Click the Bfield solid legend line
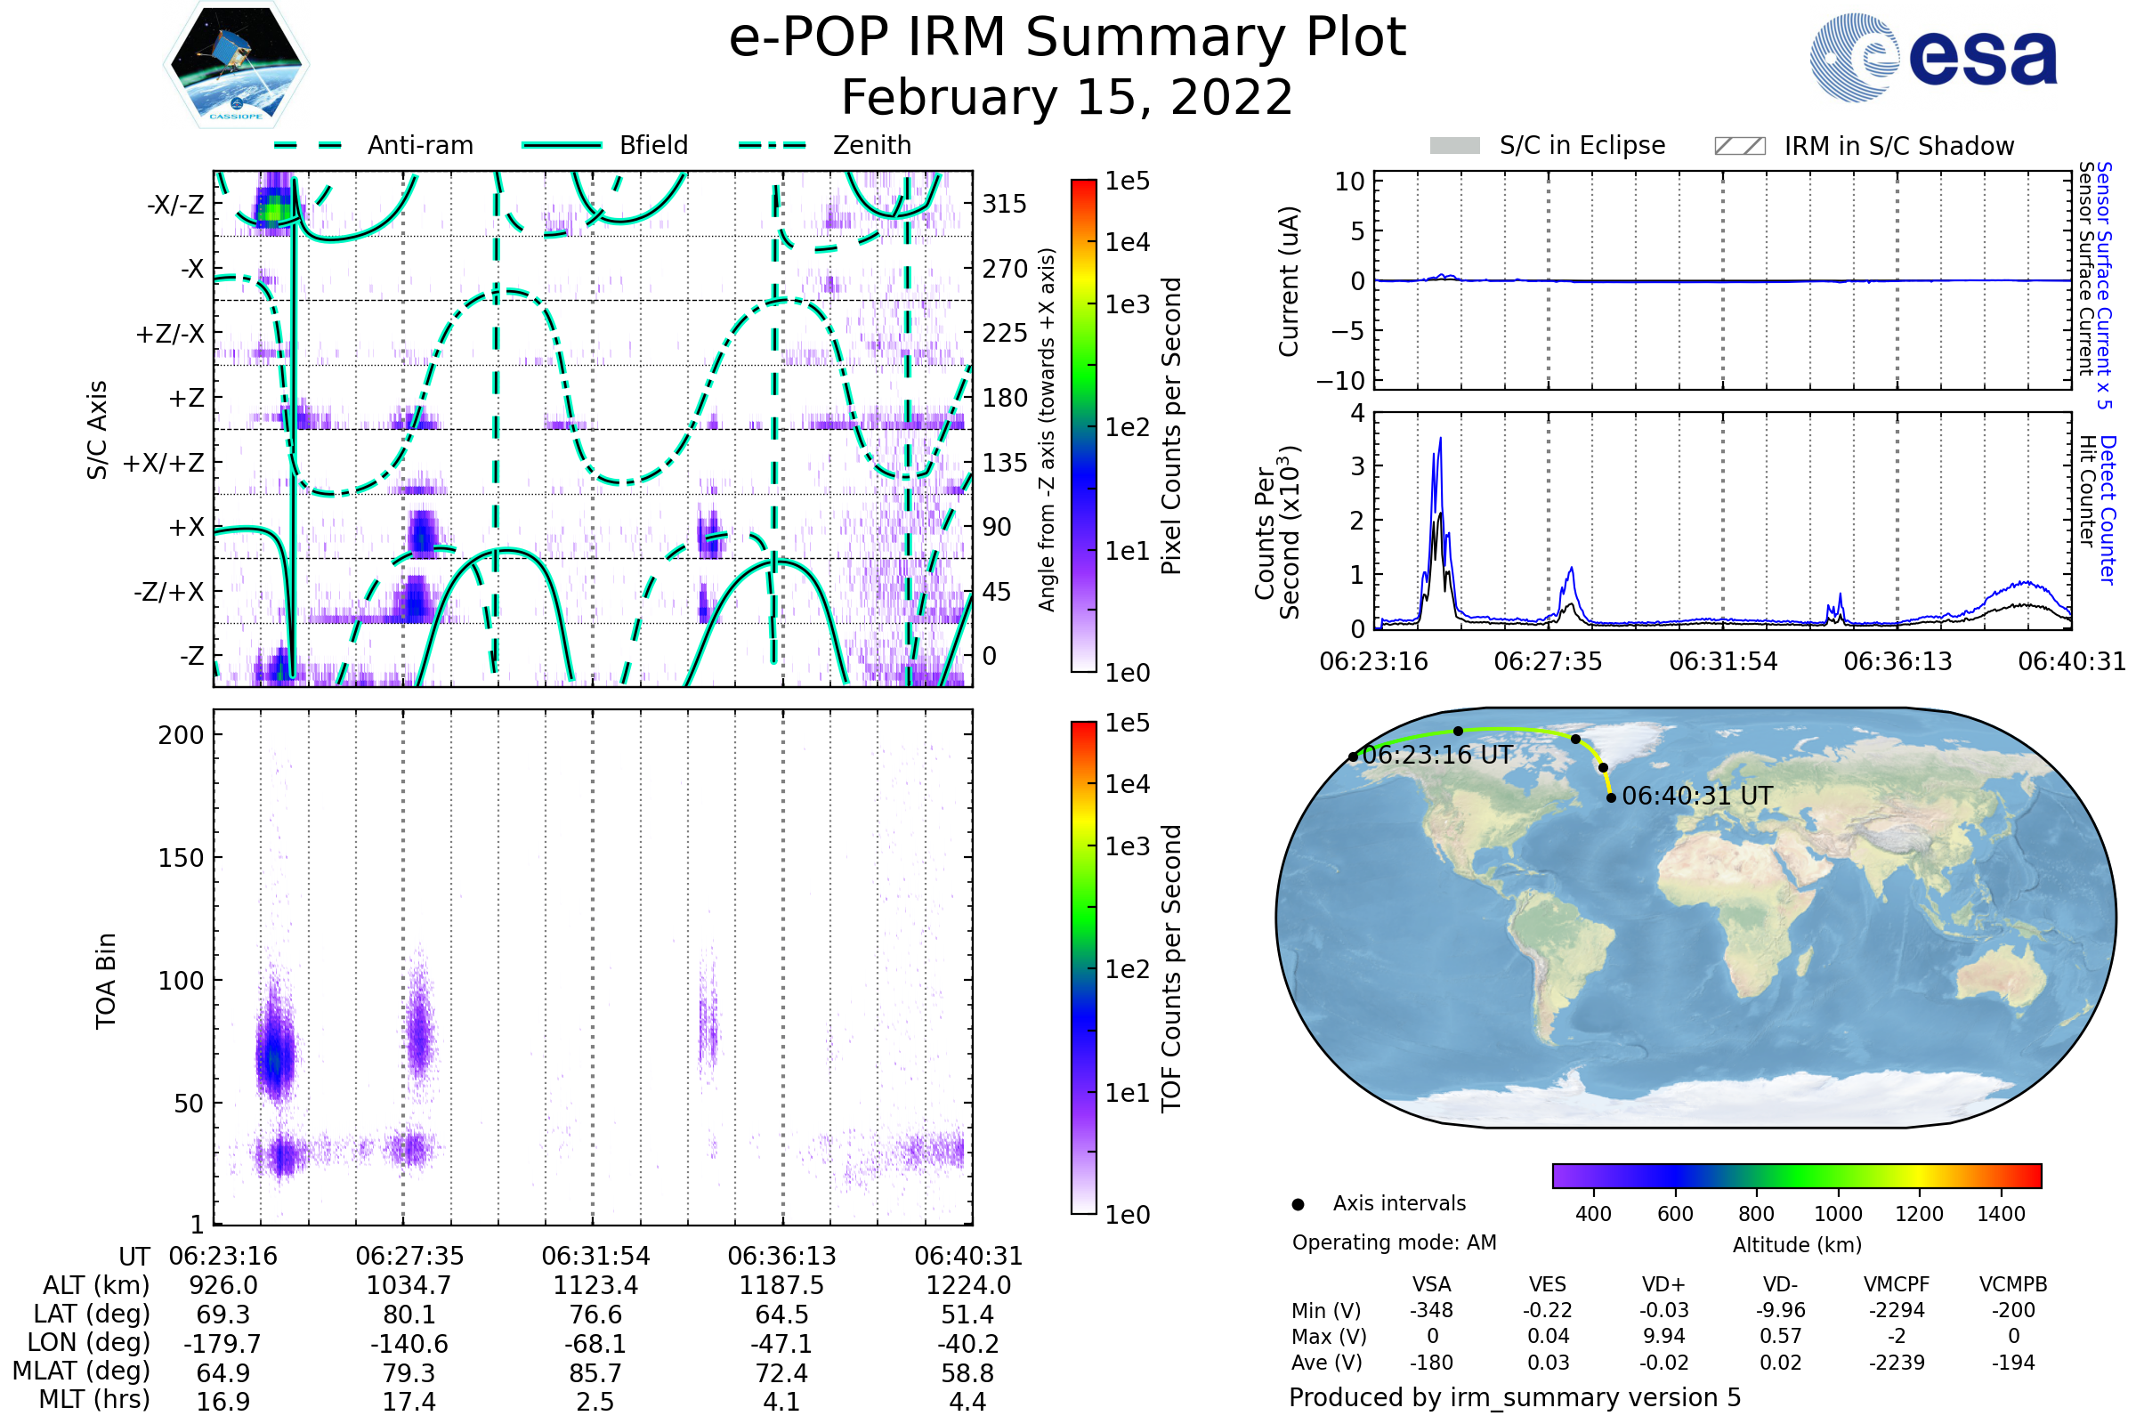Screen dimensions: 2136x1424 pyautogui.click(x=562, y=145)
